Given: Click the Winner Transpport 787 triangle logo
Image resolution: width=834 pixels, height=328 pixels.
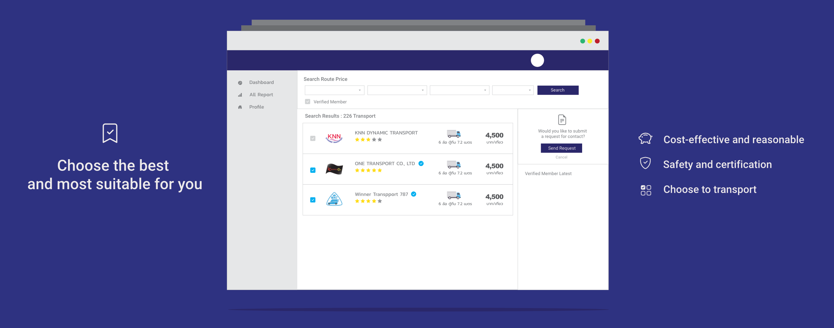Looking at the screenshot, I should tap(334, 199).
